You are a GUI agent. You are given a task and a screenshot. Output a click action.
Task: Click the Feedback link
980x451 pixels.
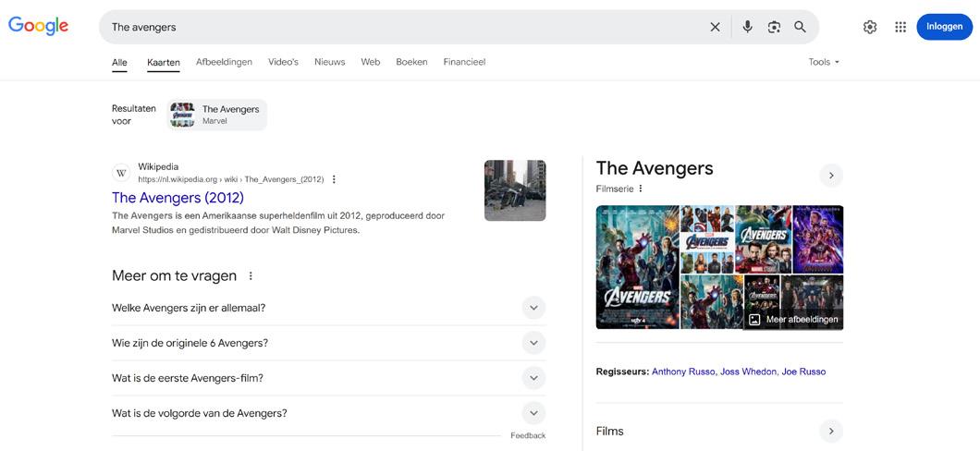coord(528,435)
